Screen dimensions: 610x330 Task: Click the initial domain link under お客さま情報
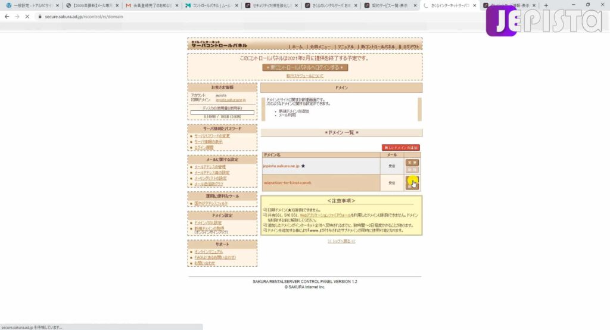[x=231, y=100]
